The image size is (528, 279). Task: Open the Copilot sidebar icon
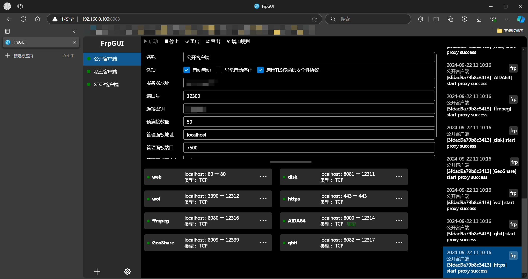521,19
